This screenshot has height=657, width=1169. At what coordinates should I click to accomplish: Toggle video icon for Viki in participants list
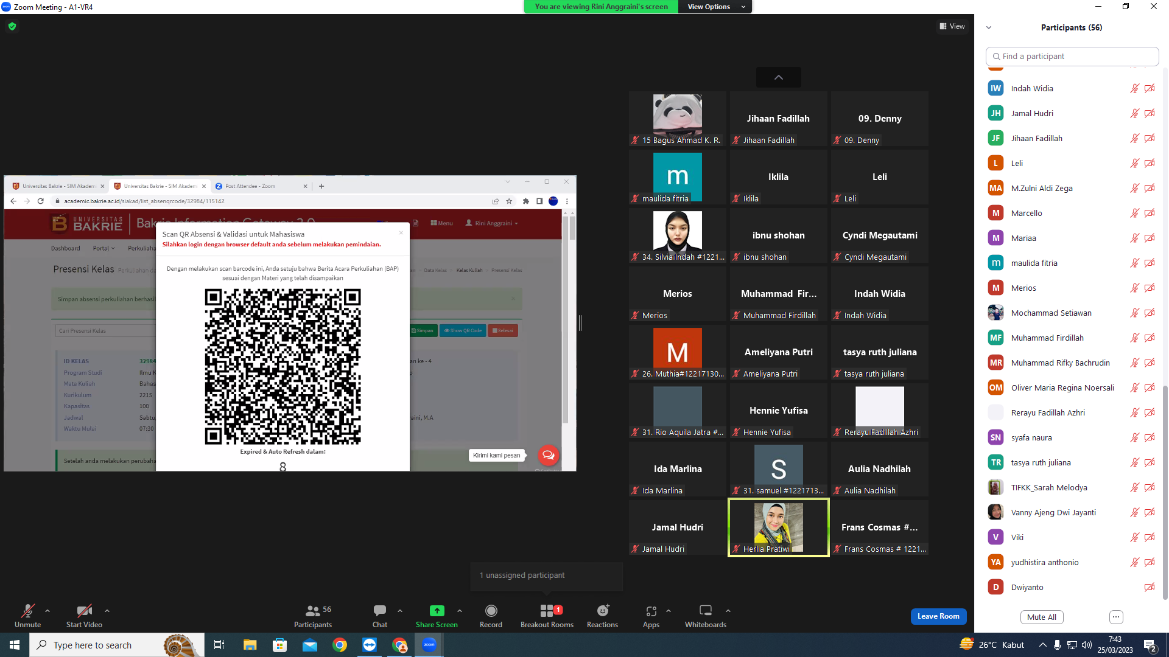(x=1150, y=537)
